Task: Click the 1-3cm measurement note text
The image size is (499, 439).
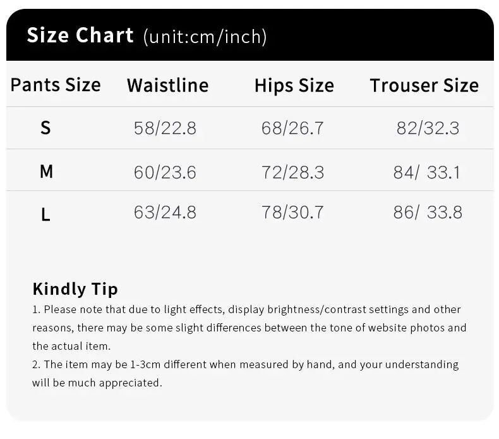Action: pos(245,373)
